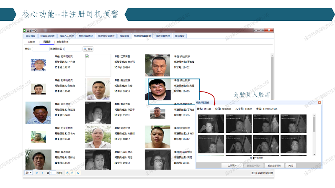Go to previous page with arrow icon
335x188 pixels.
(x=42, y=173)
